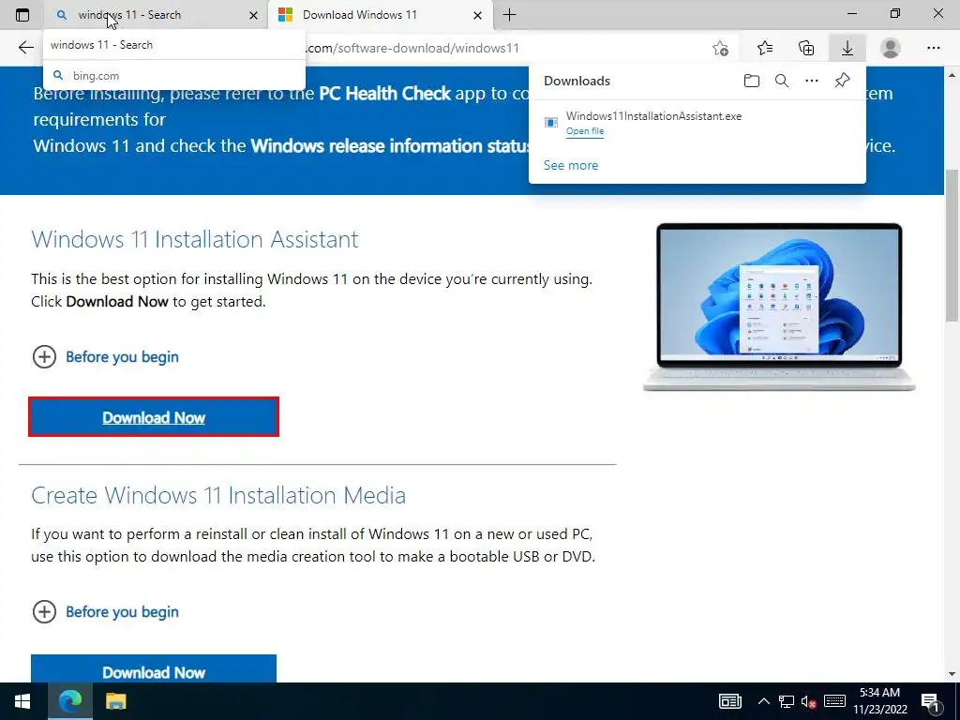
Task: Open the touch keyboard tray icon
Action: [834, 701]
